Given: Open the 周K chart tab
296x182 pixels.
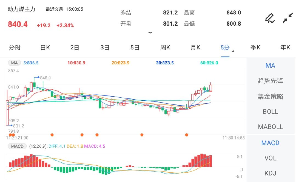Looking at the screenshot, I should coord(165,47).
